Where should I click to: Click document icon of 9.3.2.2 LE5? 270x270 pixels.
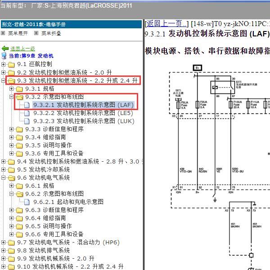27,113
